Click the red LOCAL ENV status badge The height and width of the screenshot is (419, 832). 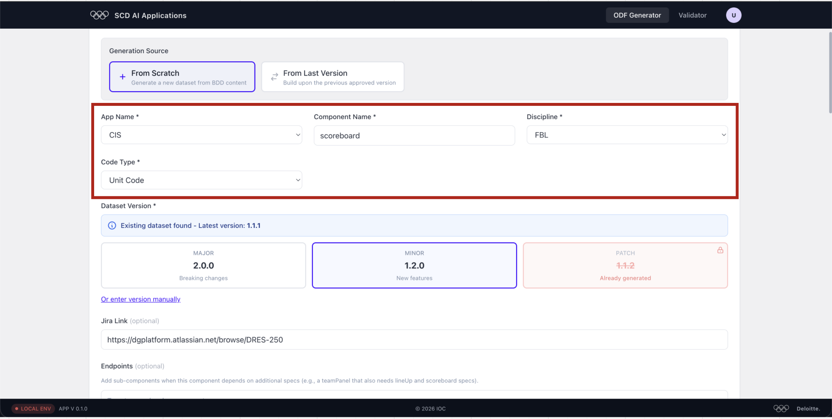(x=33, y=409)
